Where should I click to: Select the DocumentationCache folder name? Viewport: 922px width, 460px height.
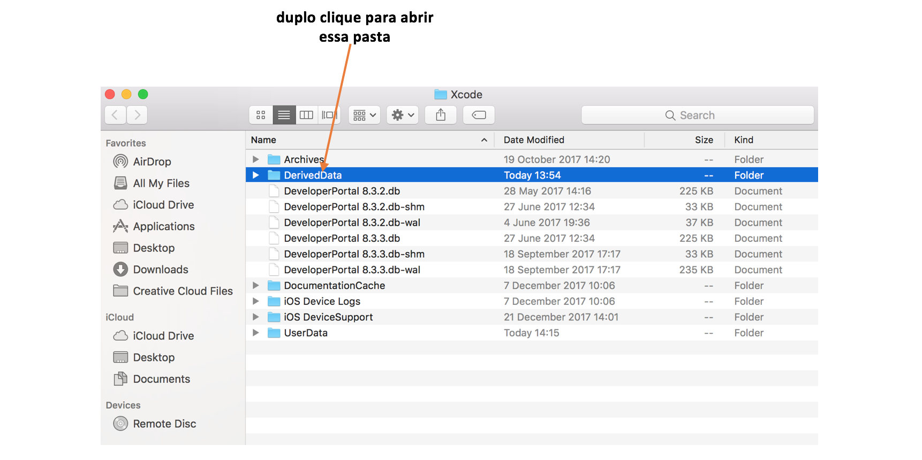click(335, 286)
